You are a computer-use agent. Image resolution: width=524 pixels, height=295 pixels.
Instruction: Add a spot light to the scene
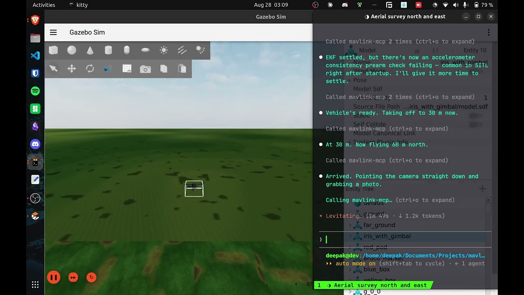(x=201, y=50)
